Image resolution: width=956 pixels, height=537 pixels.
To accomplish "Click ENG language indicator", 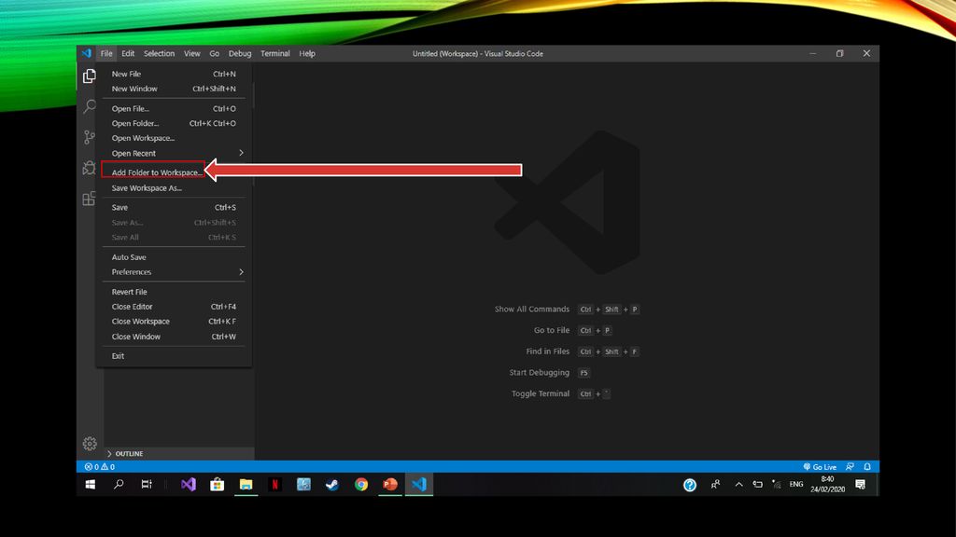I will (796, 485).
